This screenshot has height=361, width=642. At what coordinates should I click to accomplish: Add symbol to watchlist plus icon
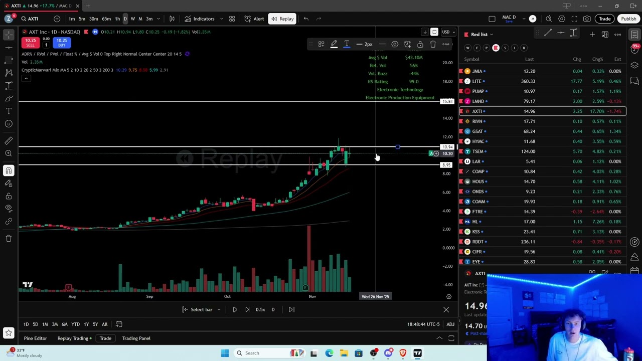[592, 34]
